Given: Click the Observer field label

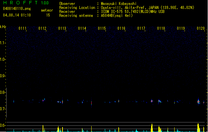Looking at the screenshot, I should 67,4.
